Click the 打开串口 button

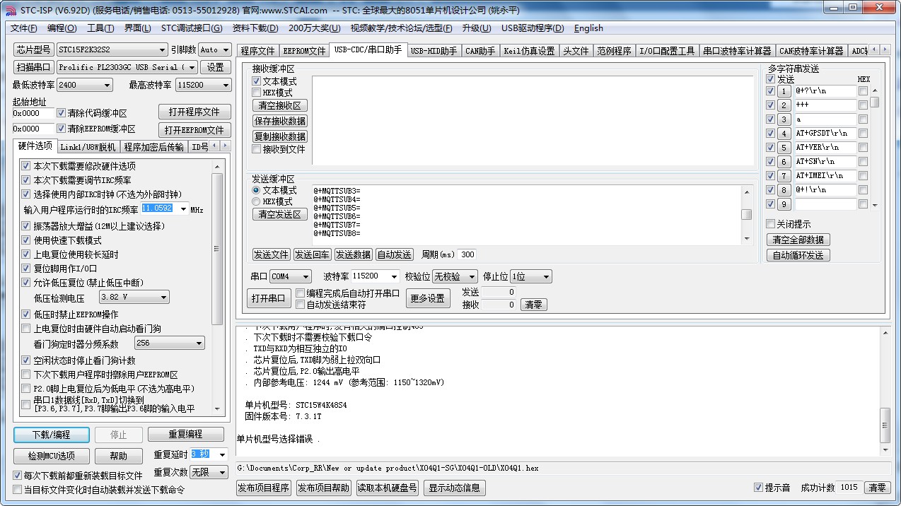click(269, 298)
